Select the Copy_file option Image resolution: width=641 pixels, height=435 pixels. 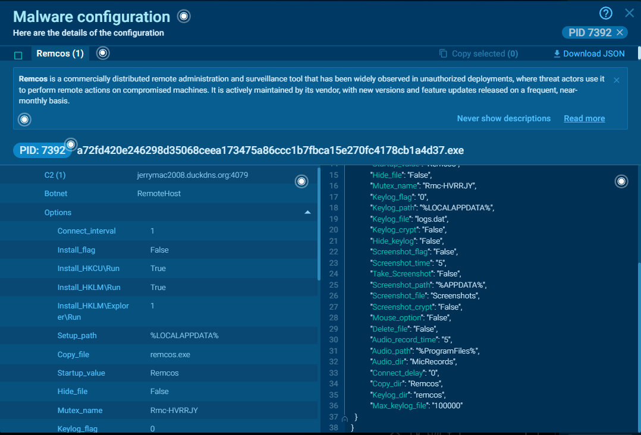point(159,354)
